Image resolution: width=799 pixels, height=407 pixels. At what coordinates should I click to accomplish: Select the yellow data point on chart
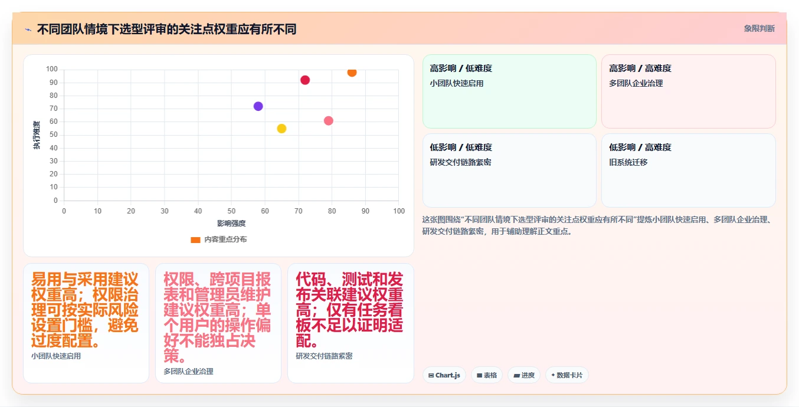click(x=281, y=129)
